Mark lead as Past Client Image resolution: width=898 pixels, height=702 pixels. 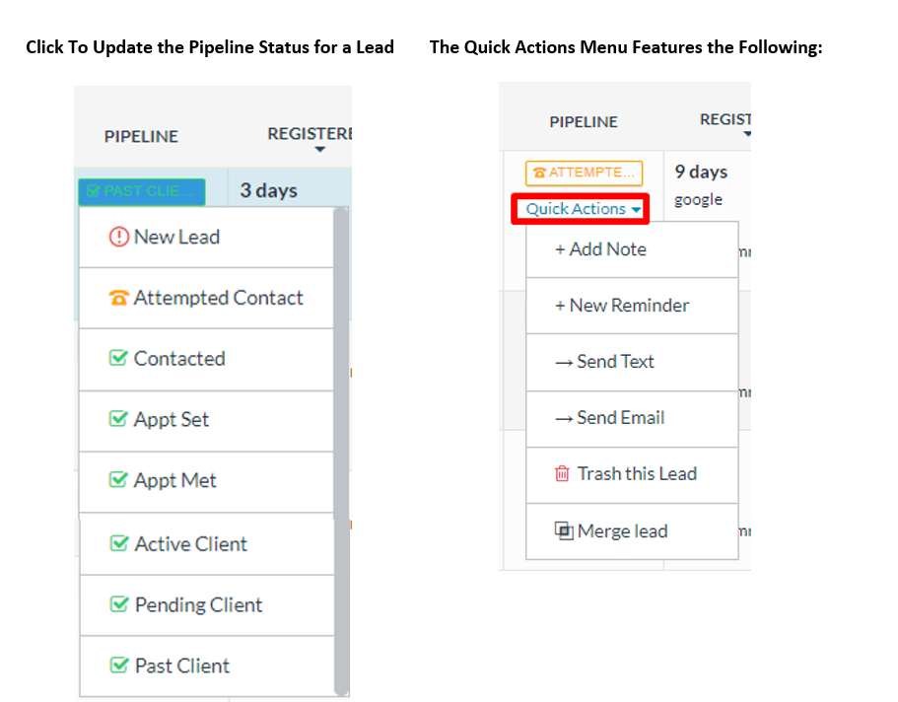207,666
